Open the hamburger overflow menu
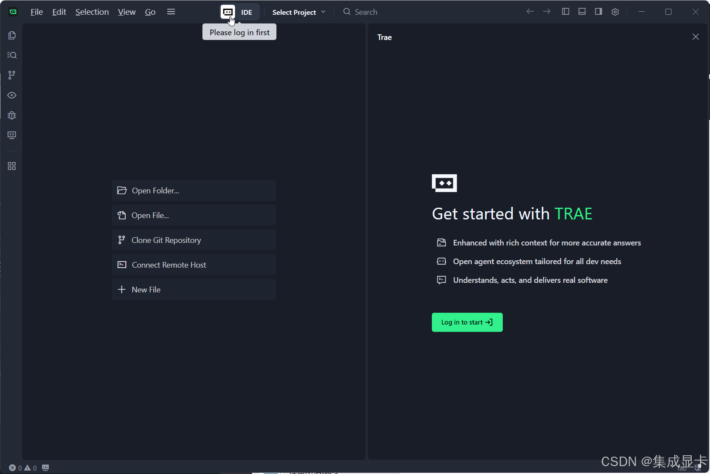The width and height of the screenshot is (710, 474). (x=171, y=12)
